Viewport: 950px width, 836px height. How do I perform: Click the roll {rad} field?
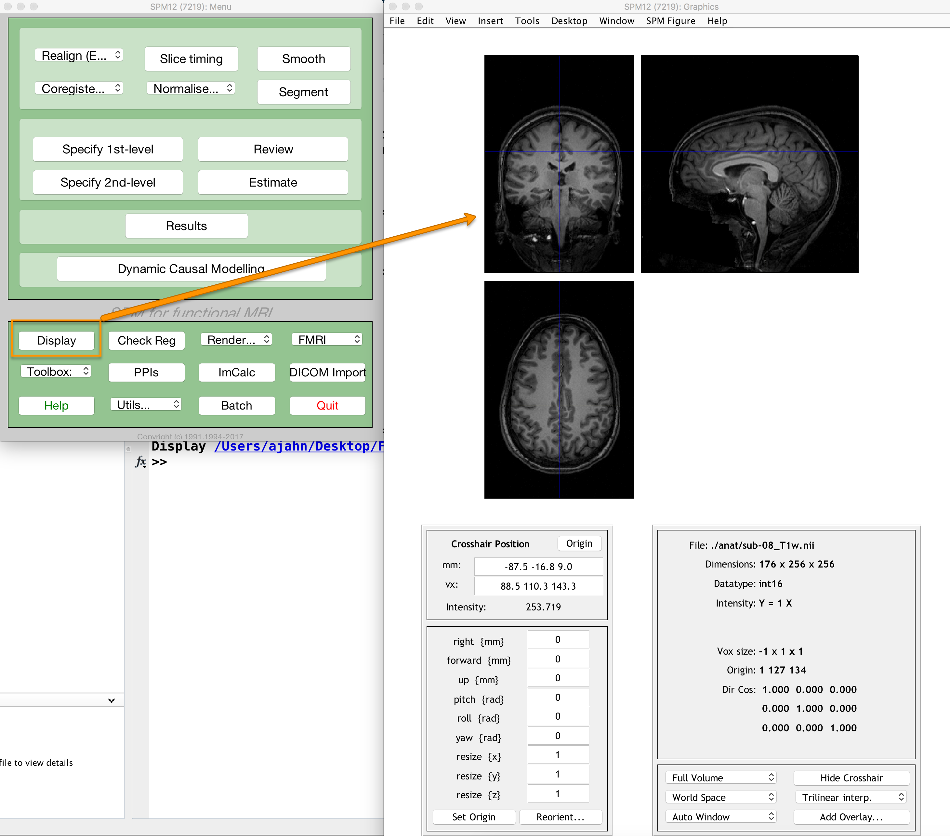click(558, 716)
